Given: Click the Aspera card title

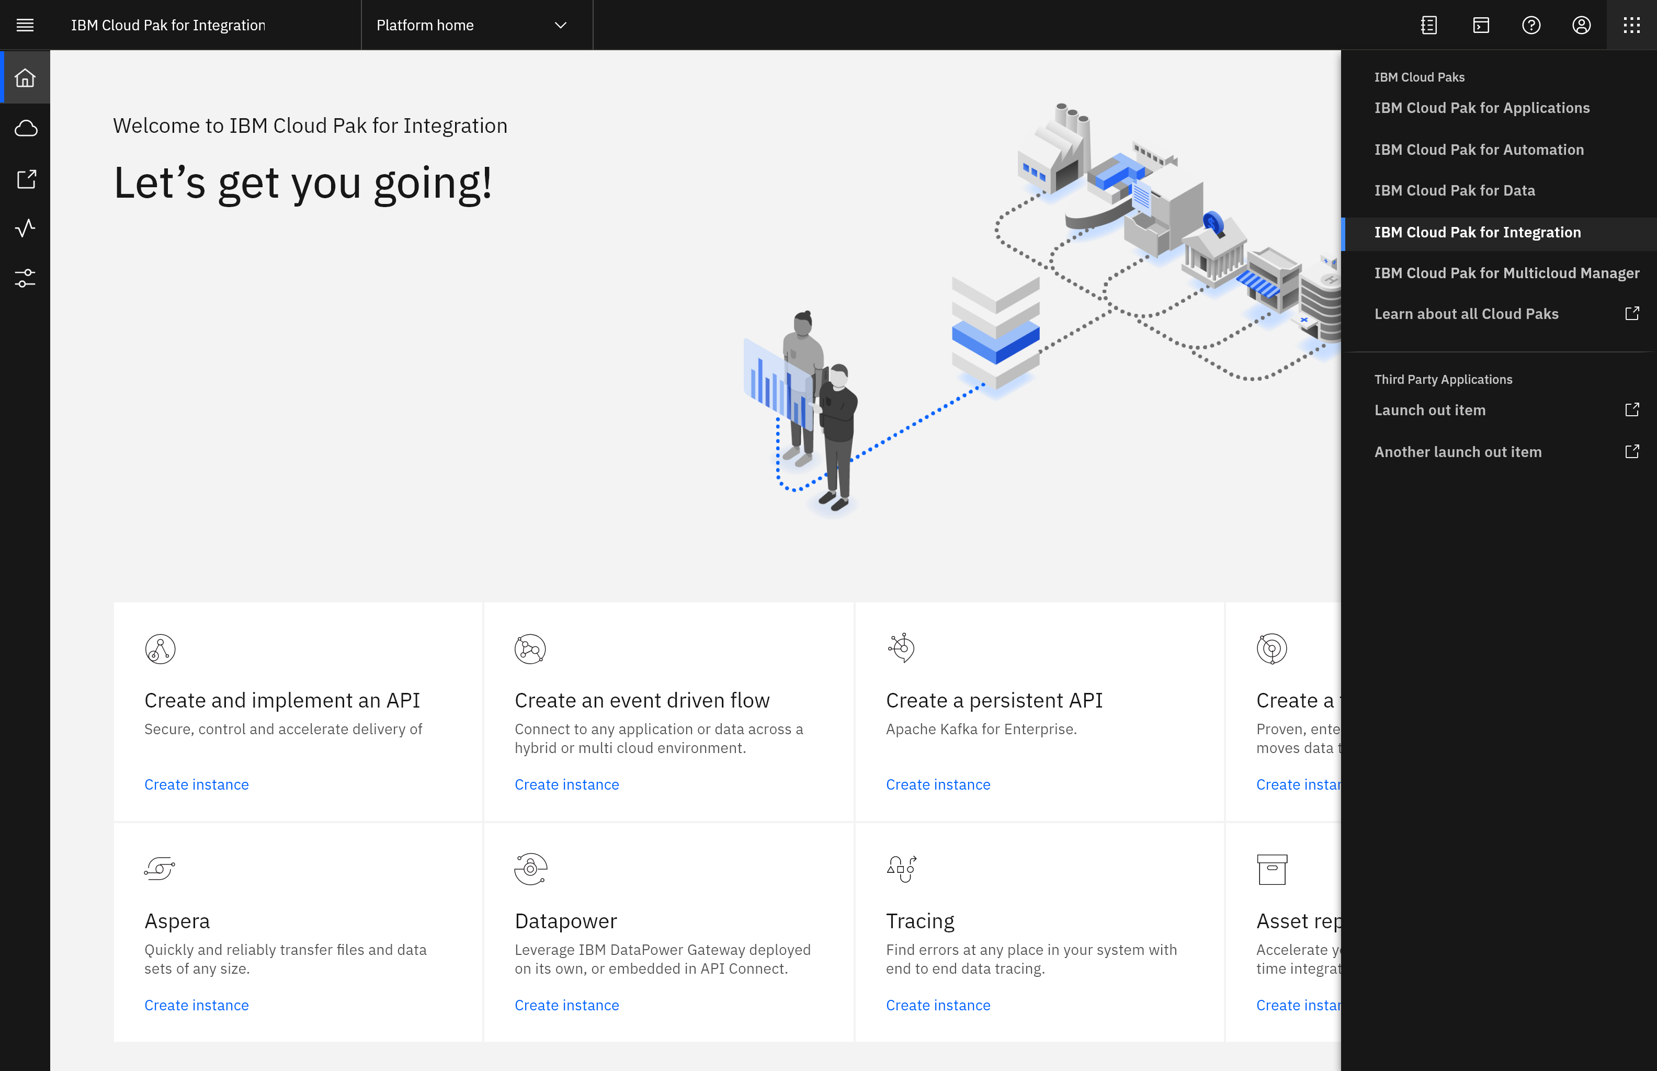Looking at the screenshot, I should click(177, 921).
